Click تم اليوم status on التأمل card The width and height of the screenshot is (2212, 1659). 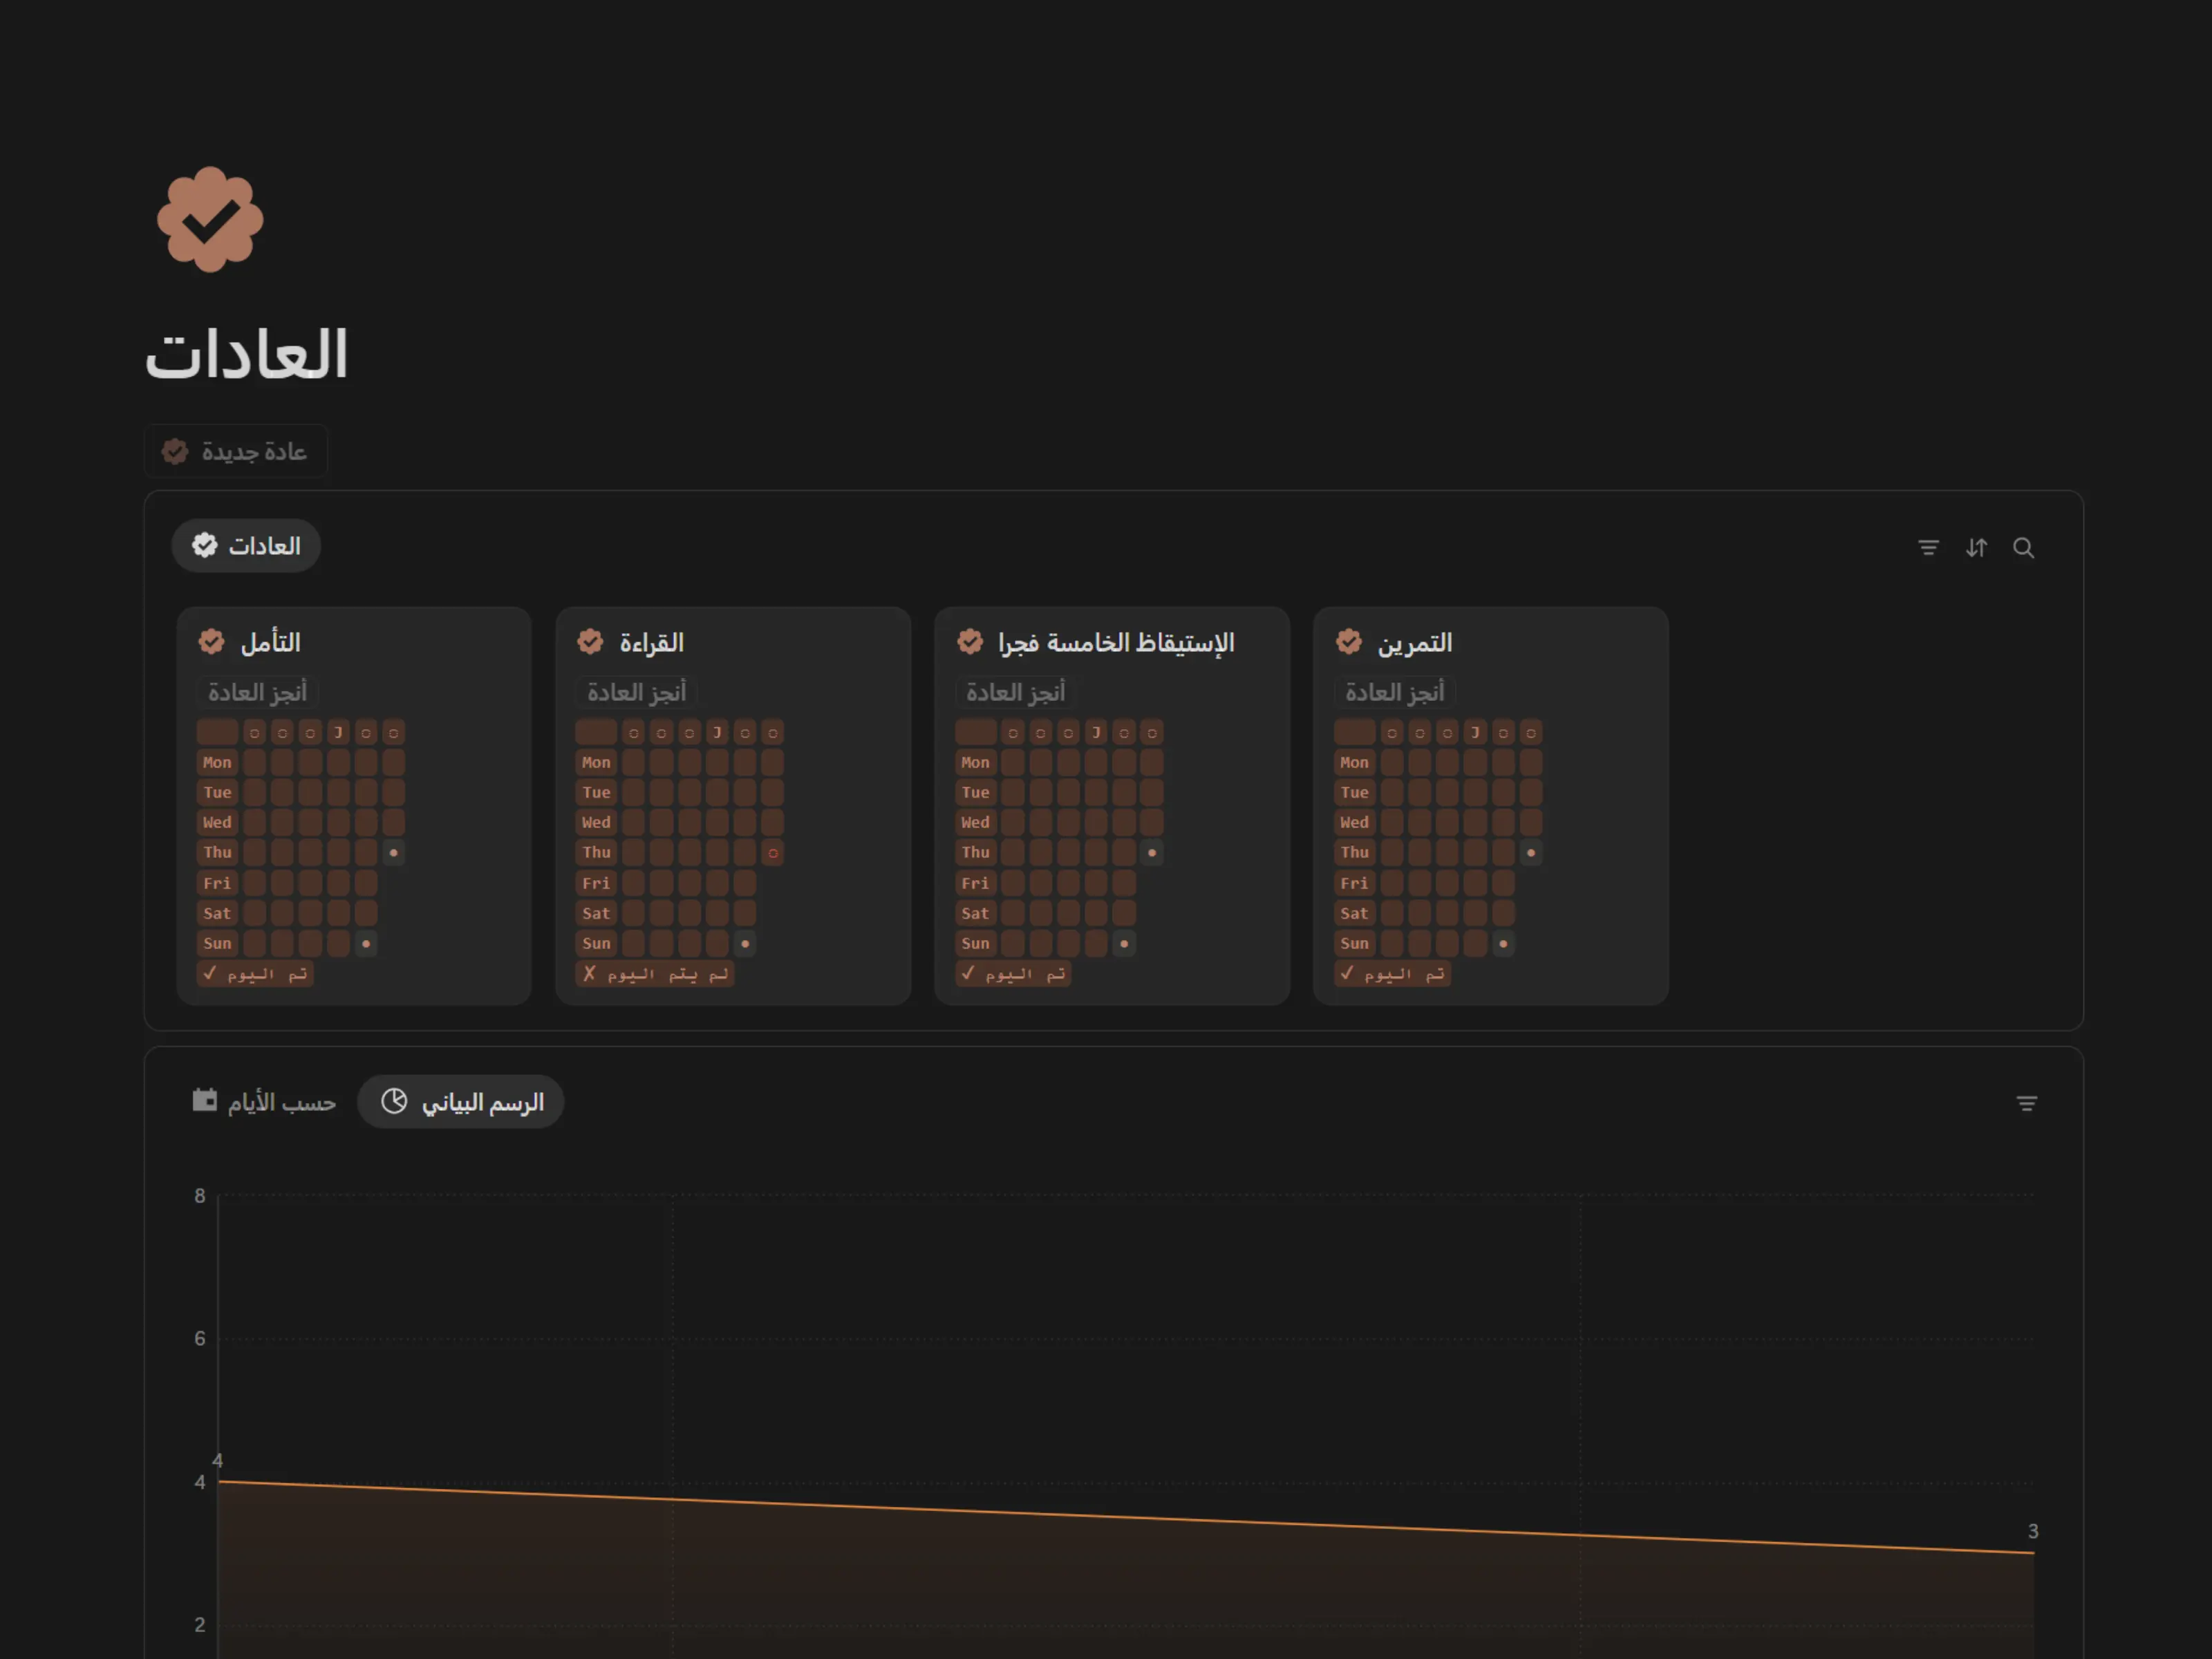(x=255, y=974)
